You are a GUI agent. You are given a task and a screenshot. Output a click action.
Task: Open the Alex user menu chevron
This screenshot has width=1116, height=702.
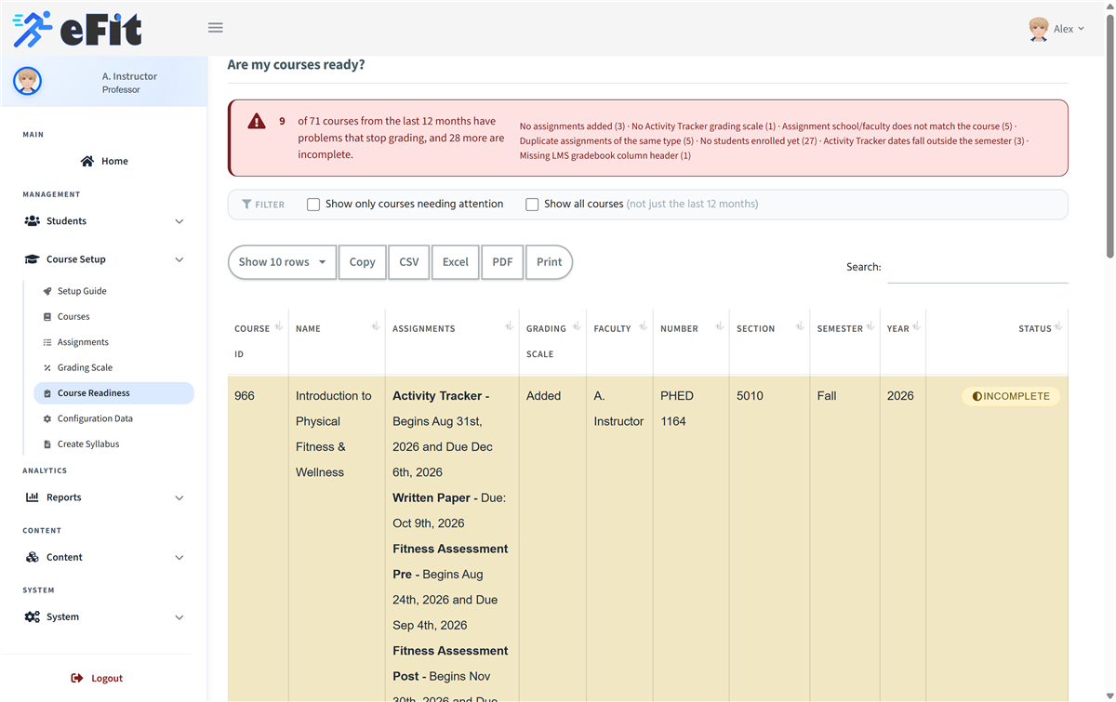[x=1081, y=29]
